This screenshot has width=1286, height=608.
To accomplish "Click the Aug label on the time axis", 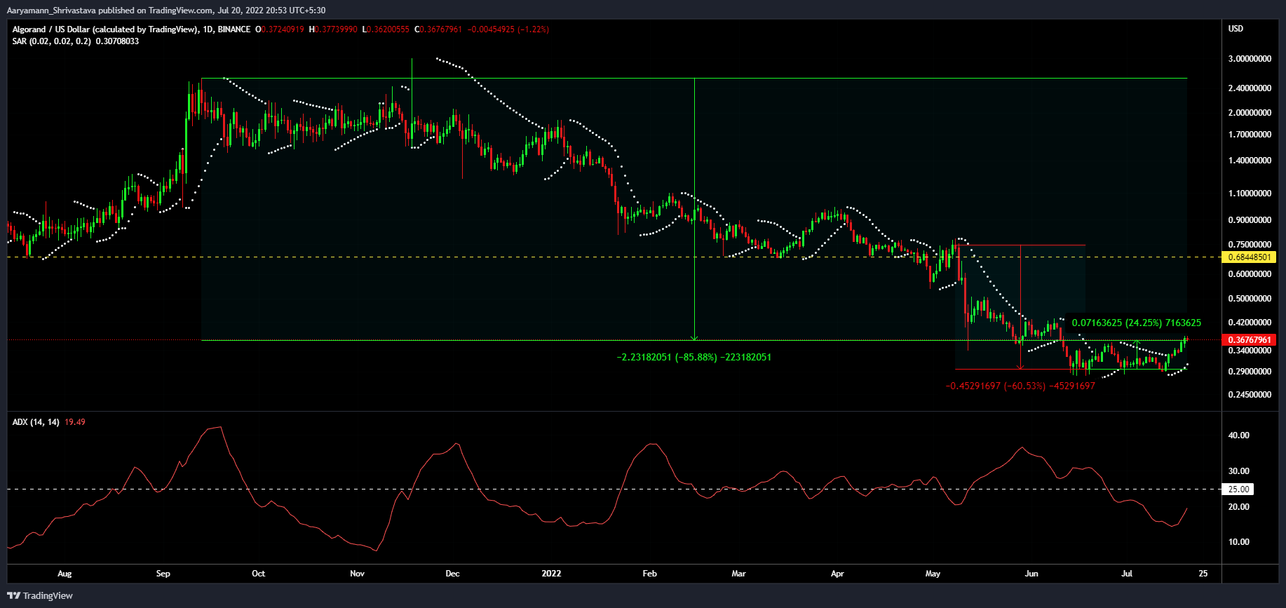I will 65,574.
